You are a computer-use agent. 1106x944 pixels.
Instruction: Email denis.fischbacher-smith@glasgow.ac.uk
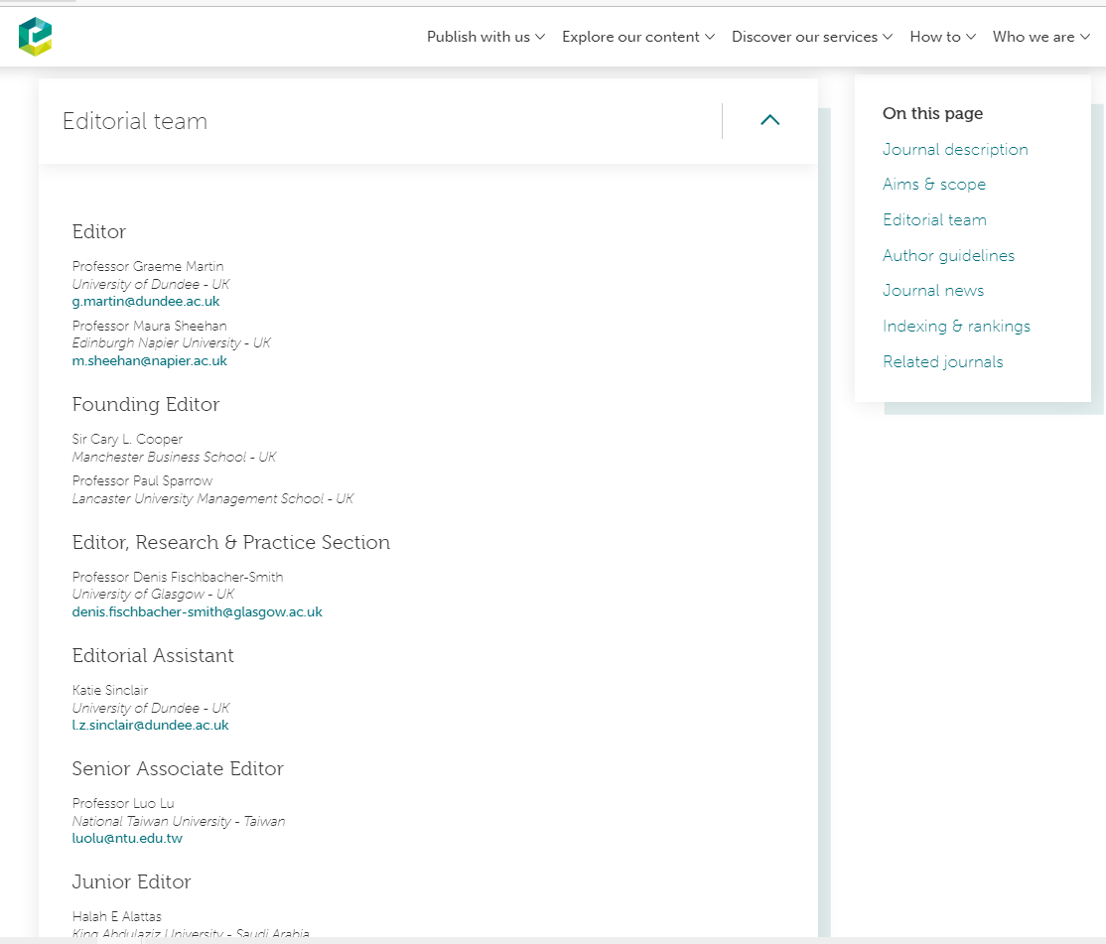tap(197, 611)
